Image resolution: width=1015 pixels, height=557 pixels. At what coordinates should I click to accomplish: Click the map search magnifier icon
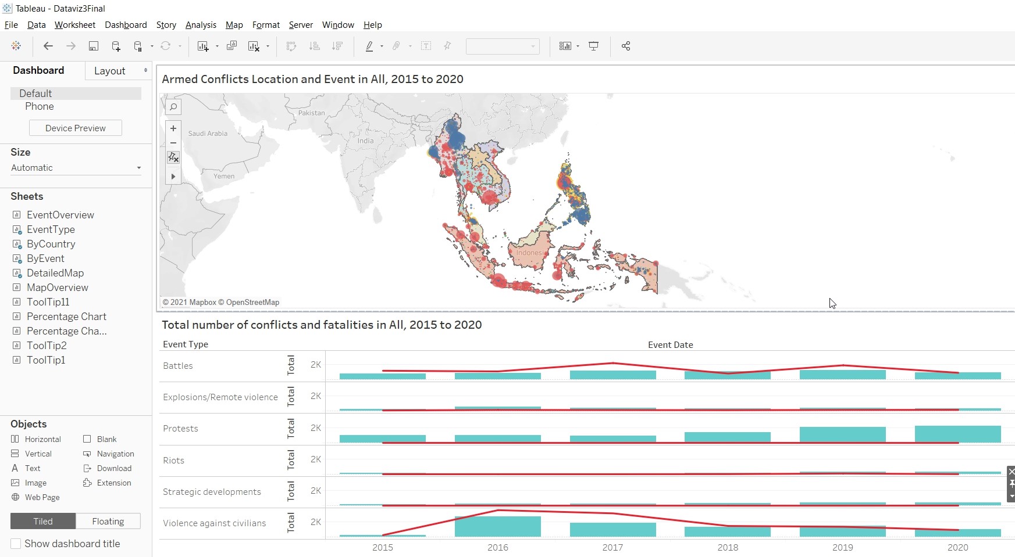[x=173, y=107]
